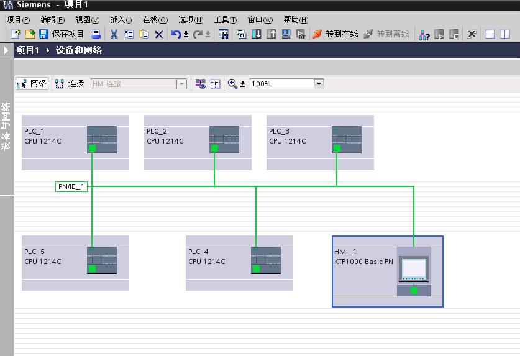Open the 编辑(E) menu
Screen dimensions: 520x356
click(x=53, y=20)
